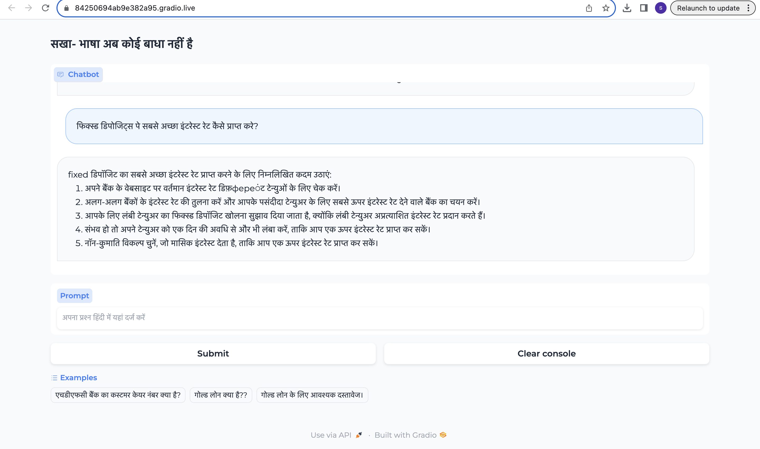This screenshot has height=449, width=760.
Task: Open browser downloads icon
Action: pyautogui.click(x=627, y=8)
